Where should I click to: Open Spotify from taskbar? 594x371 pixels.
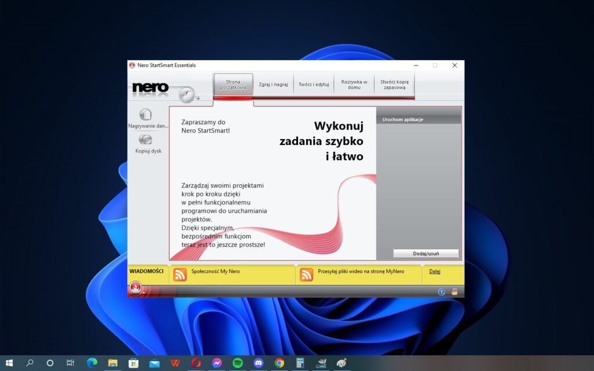(237, 363)
